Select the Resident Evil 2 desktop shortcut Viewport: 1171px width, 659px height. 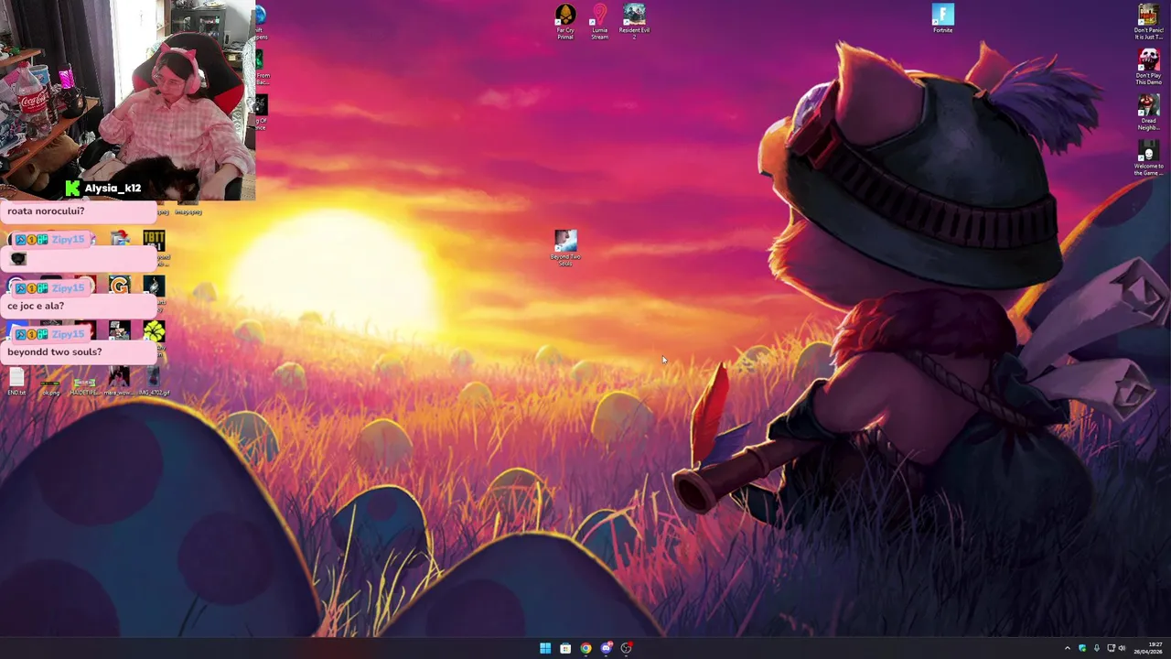[634, 21]
